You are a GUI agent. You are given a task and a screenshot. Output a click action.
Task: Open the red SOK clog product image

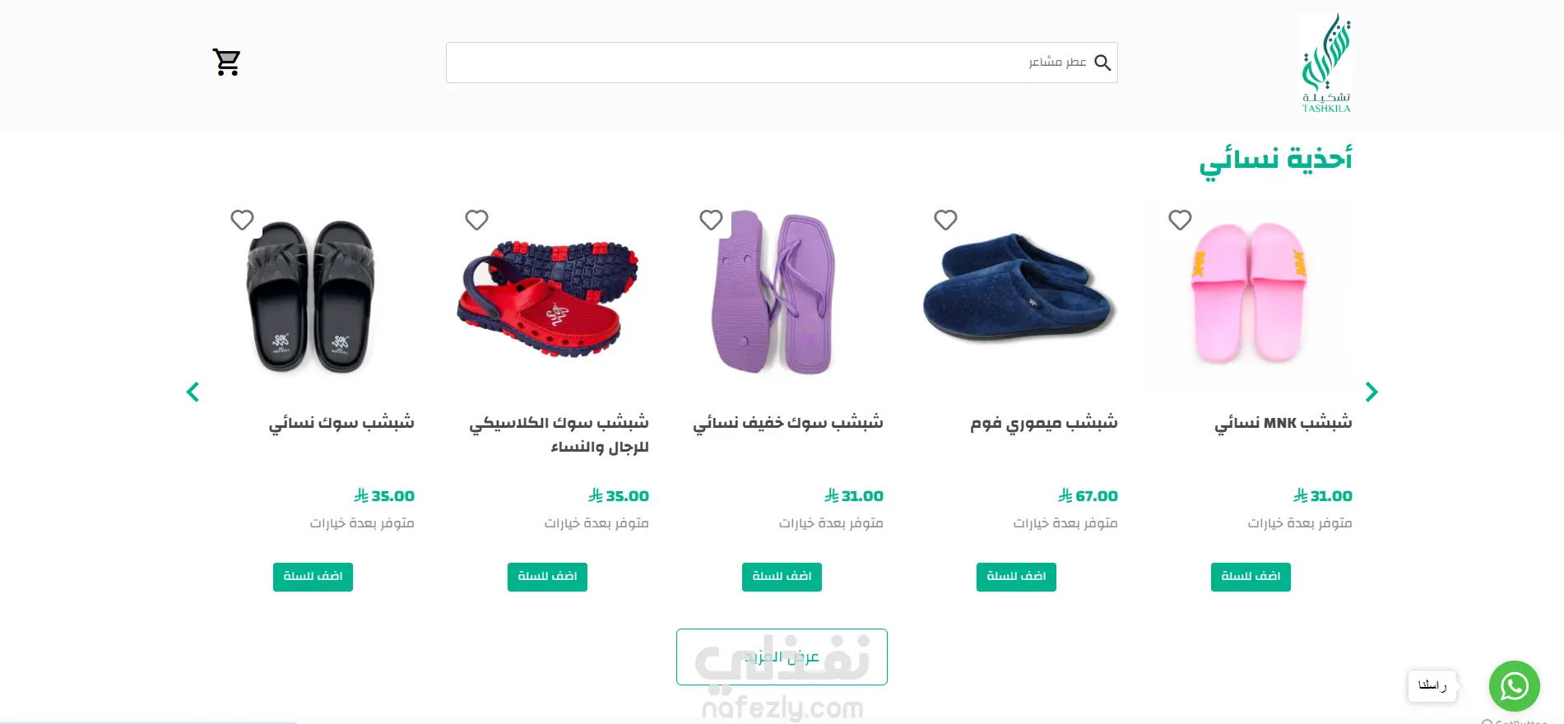click(547, 298)
